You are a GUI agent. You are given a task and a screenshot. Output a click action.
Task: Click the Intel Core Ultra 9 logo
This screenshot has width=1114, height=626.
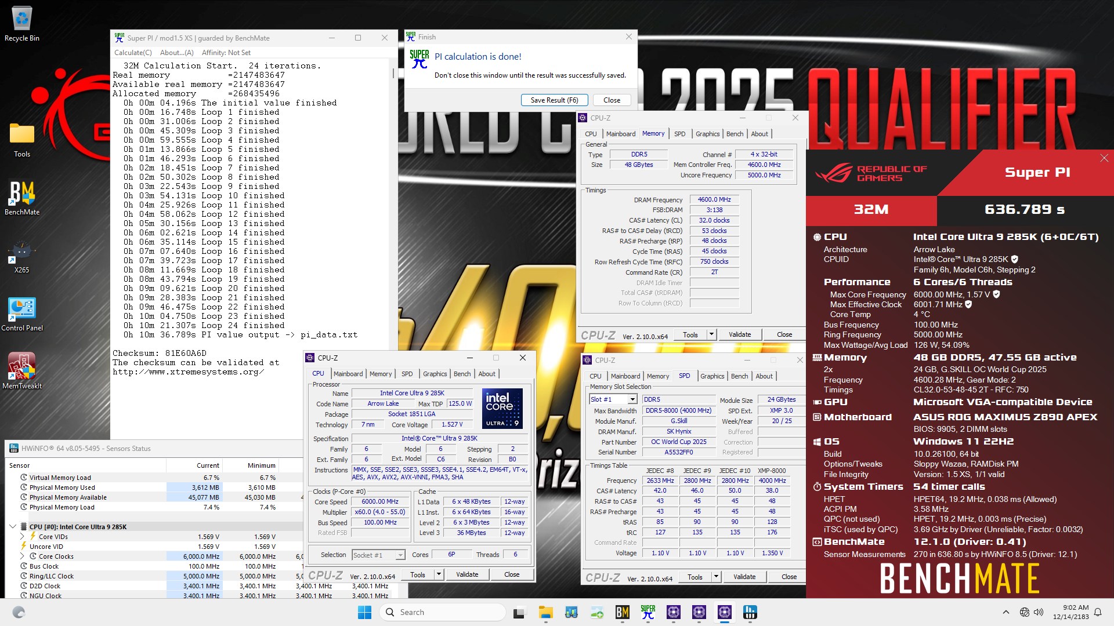502,409
